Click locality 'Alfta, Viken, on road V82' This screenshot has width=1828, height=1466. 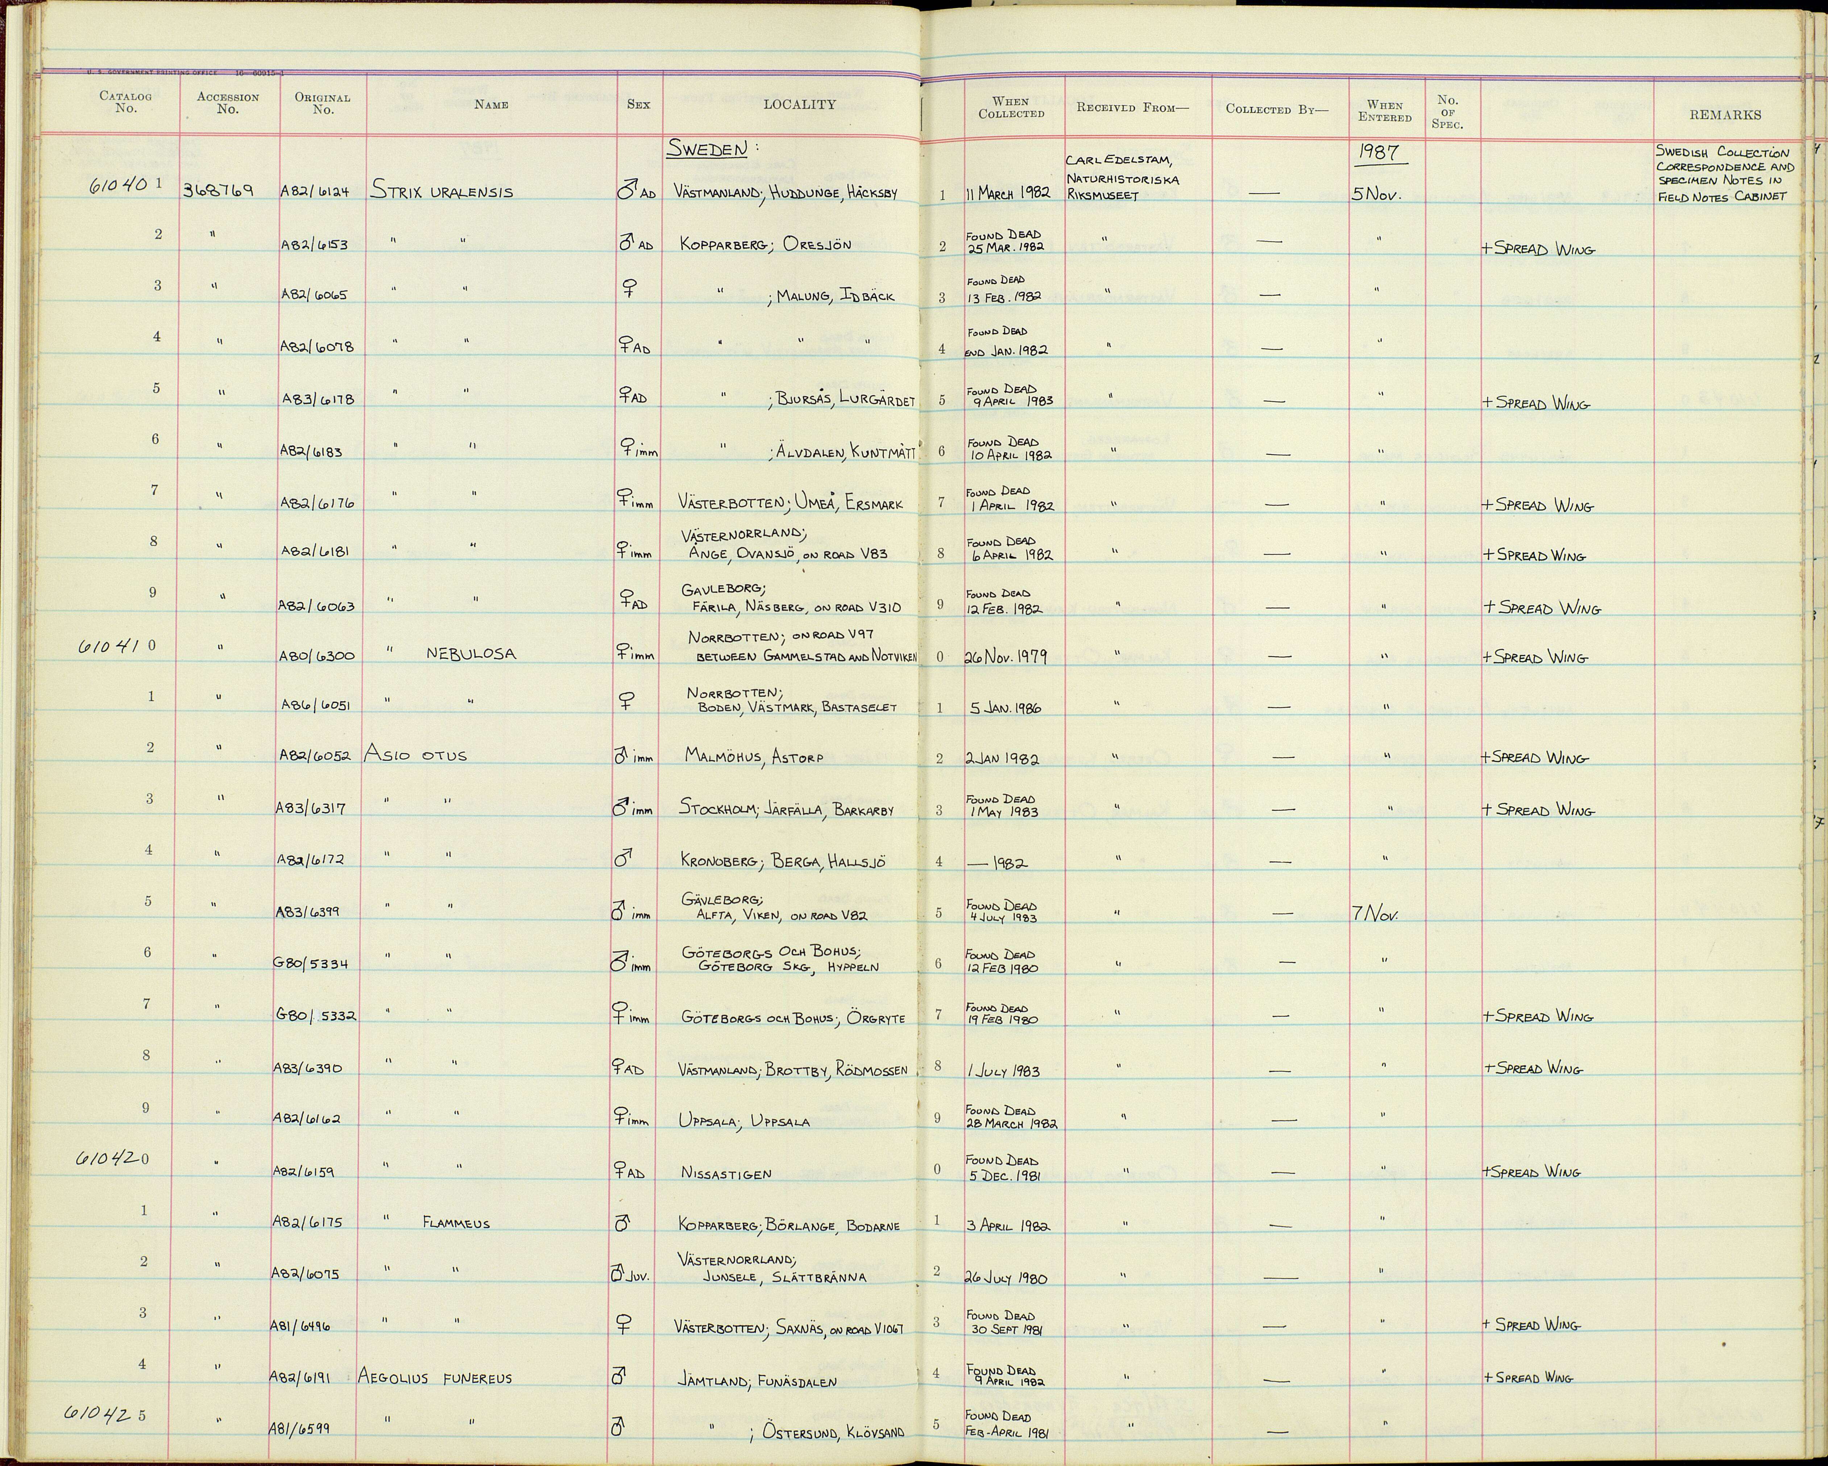[x=782, y=916]
